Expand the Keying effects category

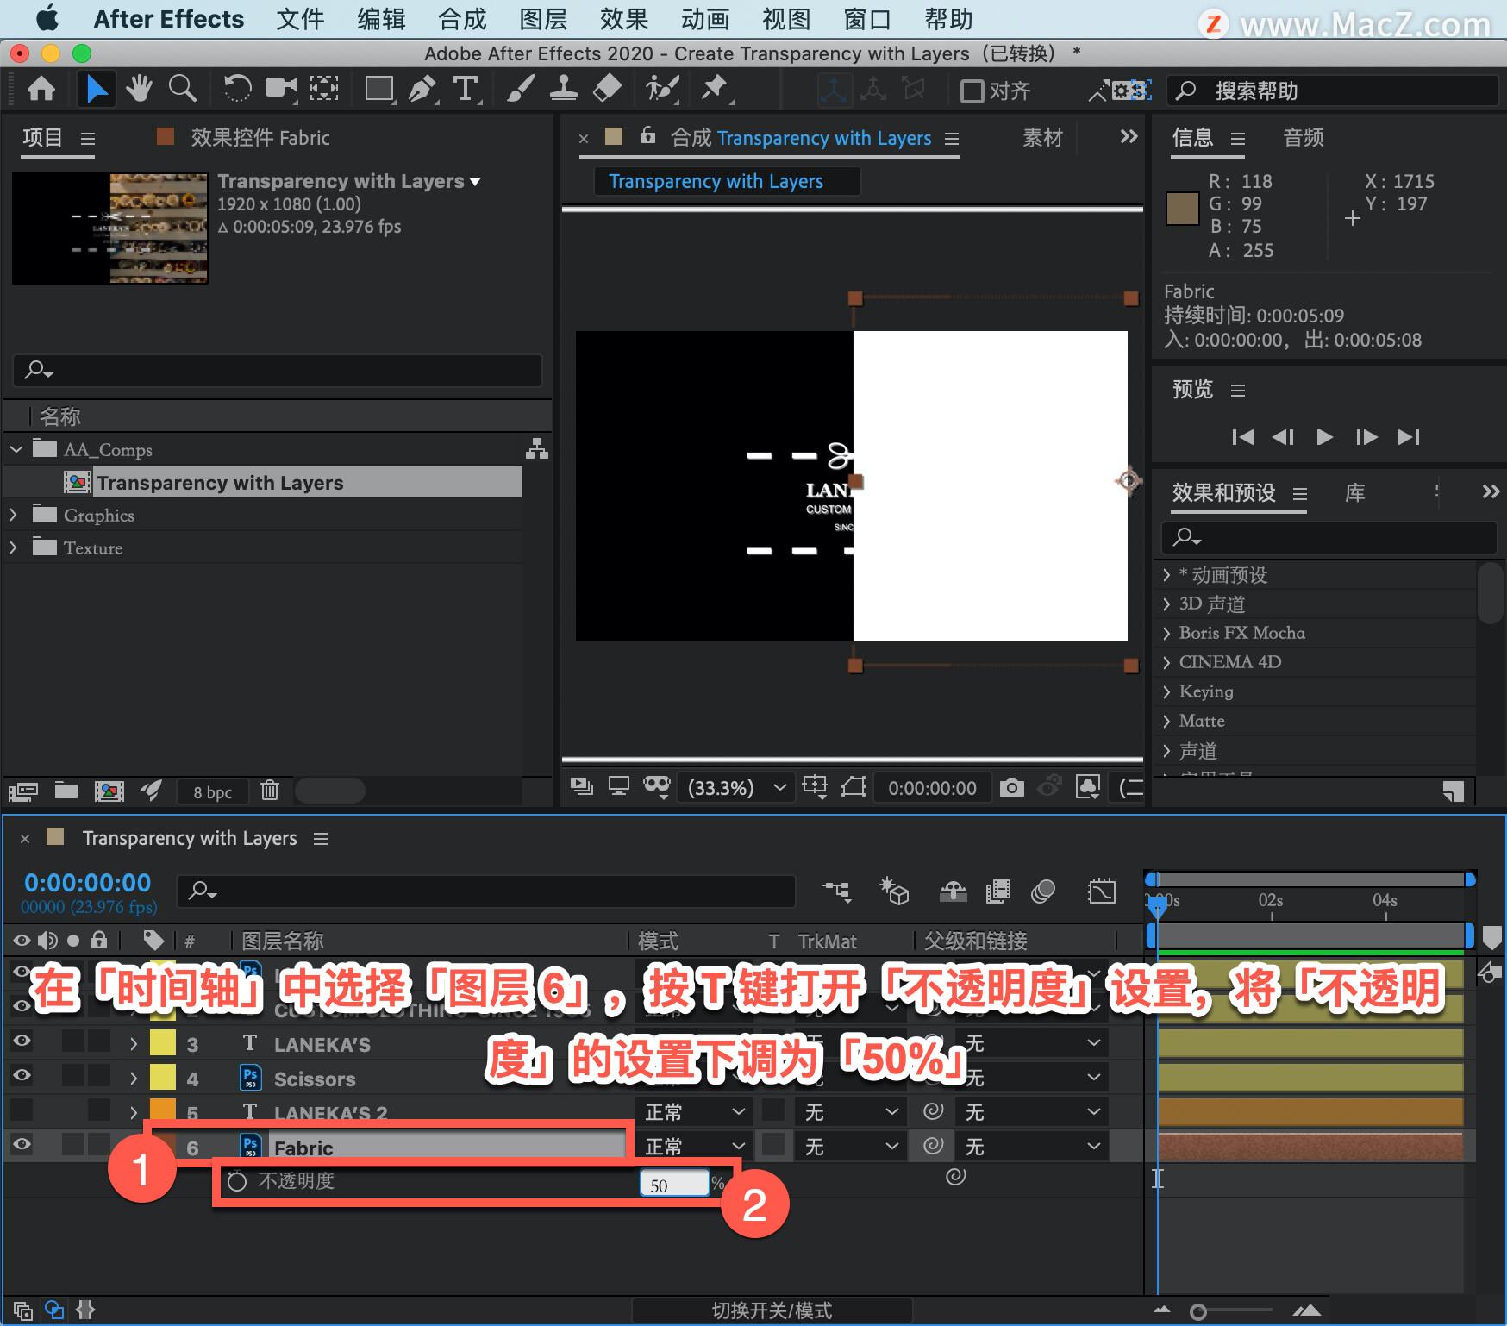click(x=1166, y=692)
